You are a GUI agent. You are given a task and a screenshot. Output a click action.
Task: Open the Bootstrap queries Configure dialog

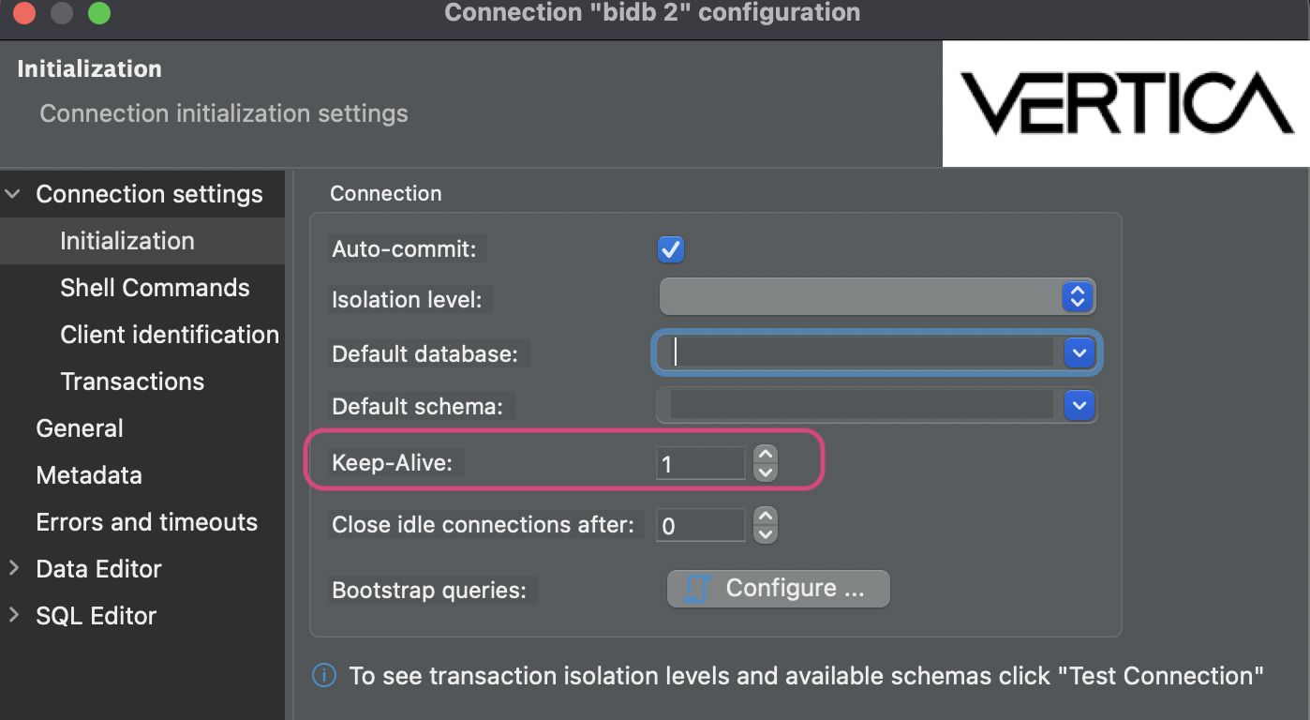click(x=778, y=588)
